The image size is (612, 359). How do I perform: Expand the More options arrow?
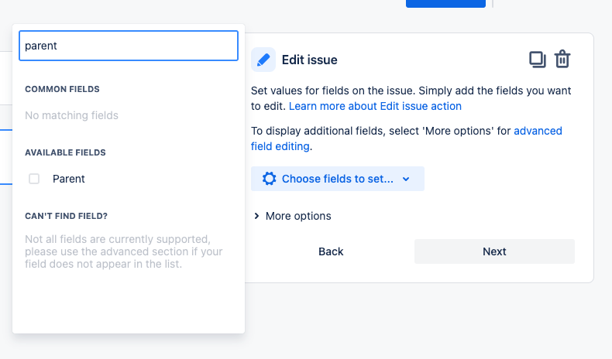(x=256, y=217)
